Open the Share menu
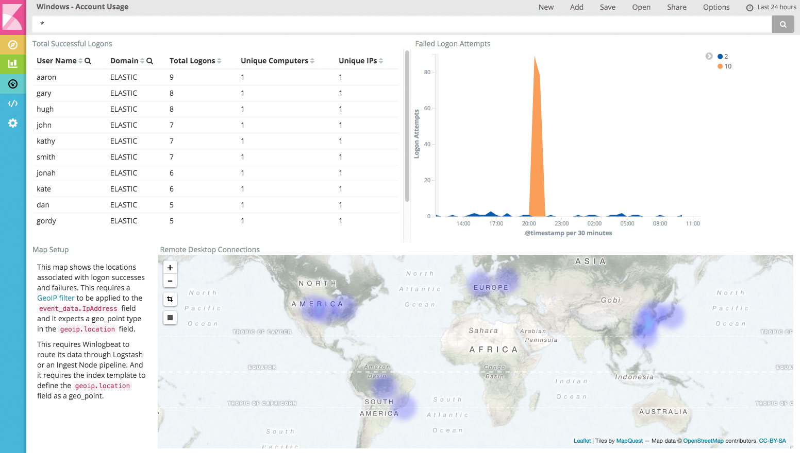 (676, 7)
